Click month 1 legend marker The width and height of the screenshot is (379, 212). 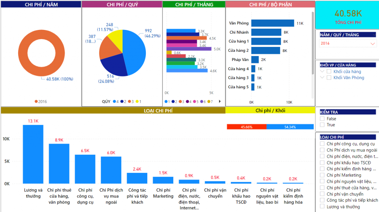(x=166, y=102)
